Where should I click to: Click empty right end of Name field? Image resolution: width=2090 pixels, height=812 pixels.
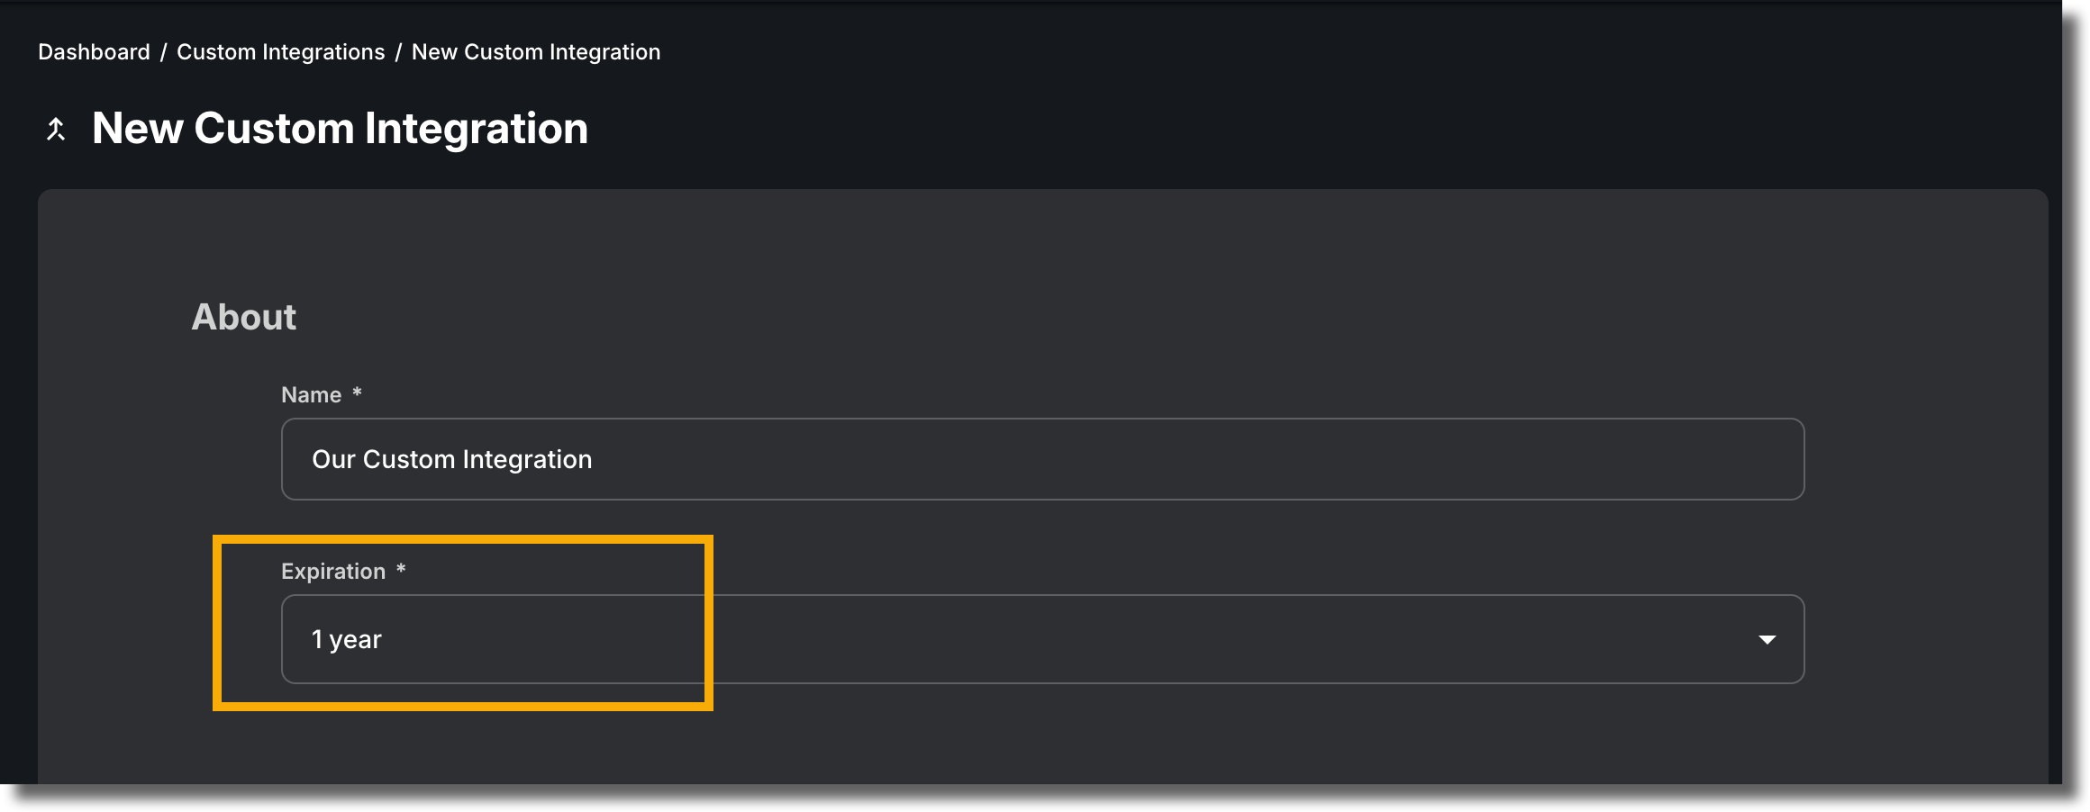click(1622, 459)
